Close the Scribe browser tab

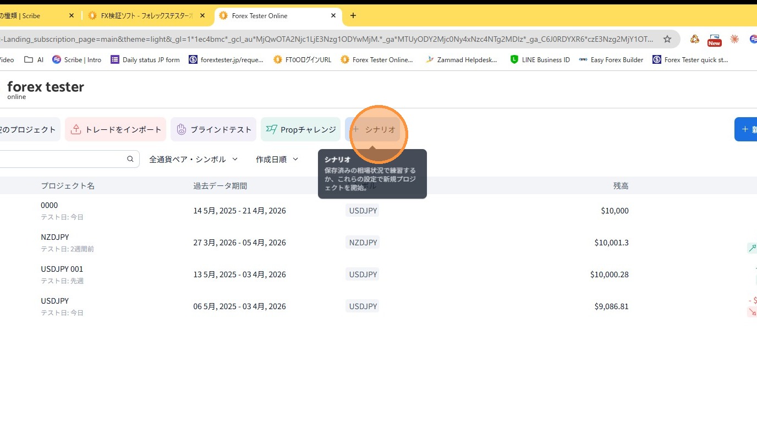pos(71,16)
